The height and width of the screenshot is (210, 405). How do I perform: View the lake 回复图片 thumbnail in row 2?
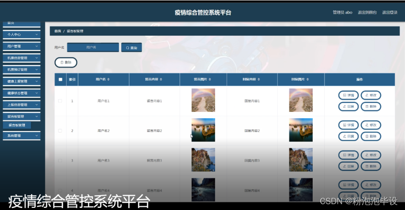tap(301, 130)
